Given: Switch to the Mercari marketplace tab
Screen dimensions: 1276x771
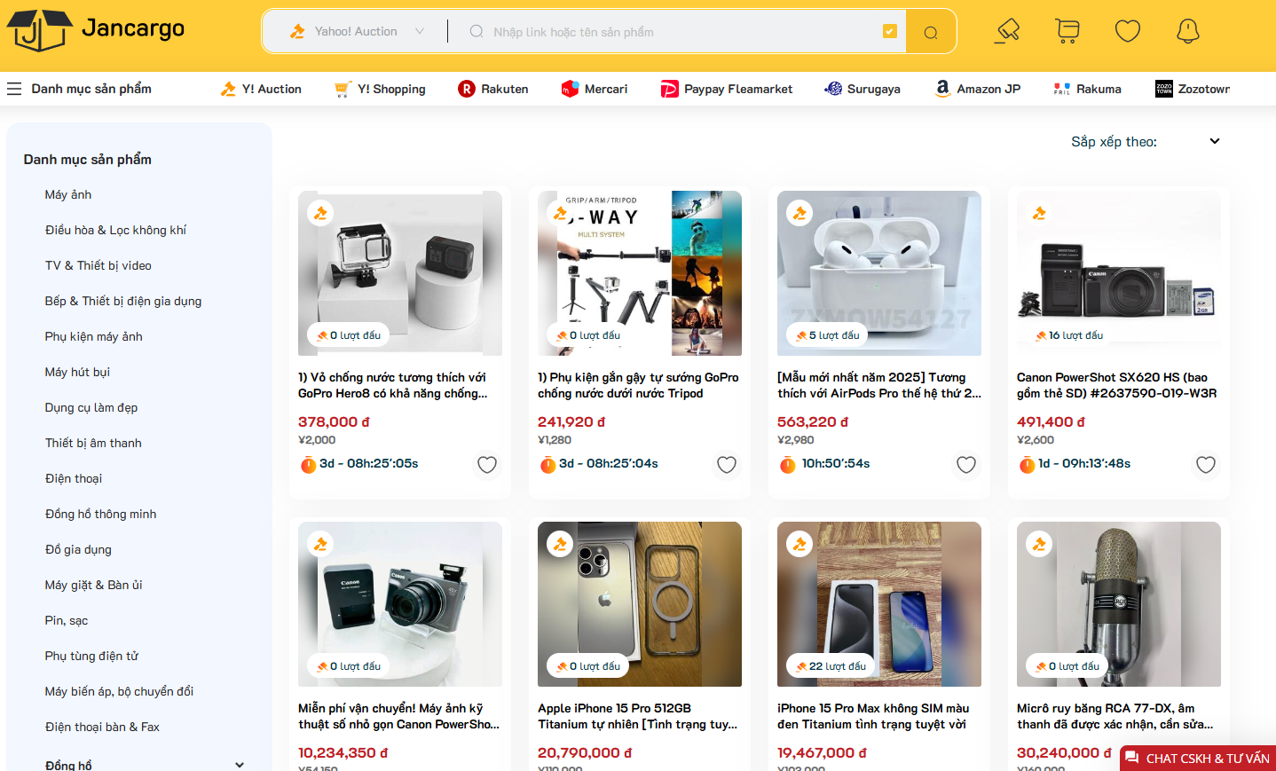Looking at the screenshot, I should tap(595, 89).
